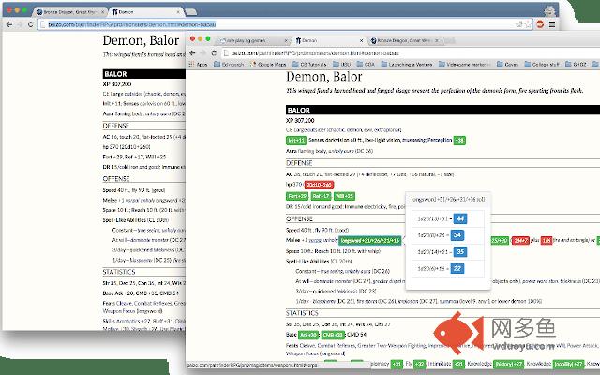Roll the green Init +11 button

[296, 141]
